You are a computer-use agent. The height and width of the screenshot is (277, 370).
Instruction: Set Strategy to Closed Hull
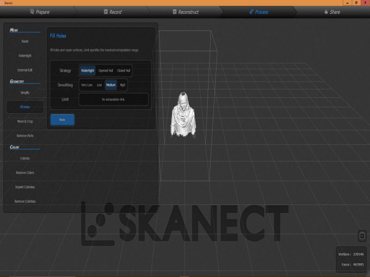(x=123, y=71)
